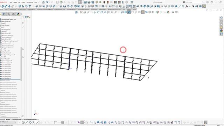The width and height of the screenshot is (224, 126).
Task: Open the Правка menu
Action: (15, 2)
